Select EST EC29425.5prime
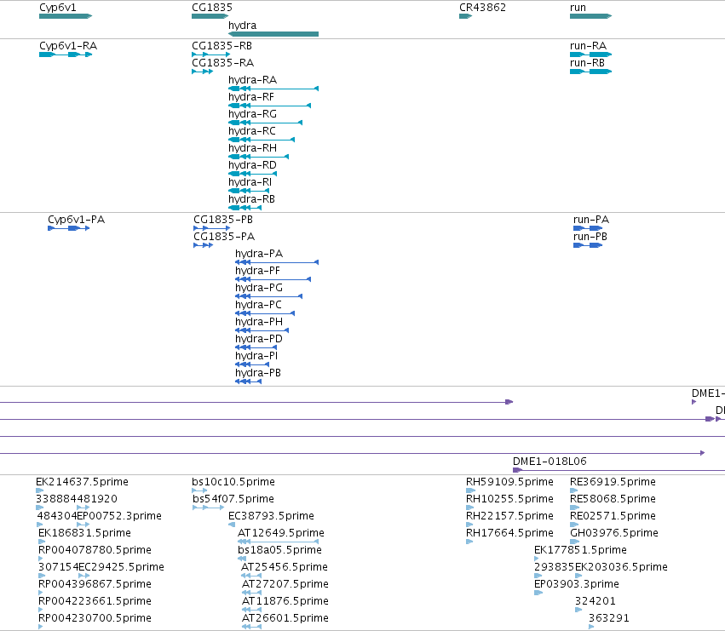Screen dimensions: 725x631 click(x=121, y=567)
